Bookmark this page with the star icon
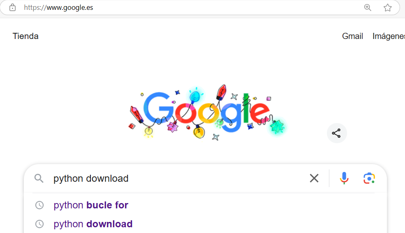The width and height of the screenshot is (405, 233). pos(387,7)
